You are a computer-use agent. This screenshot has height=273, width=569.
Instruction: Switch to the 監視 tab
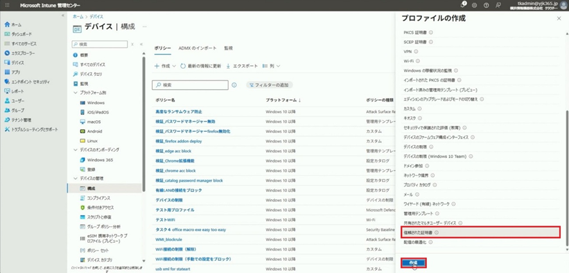tap(229, 48)
